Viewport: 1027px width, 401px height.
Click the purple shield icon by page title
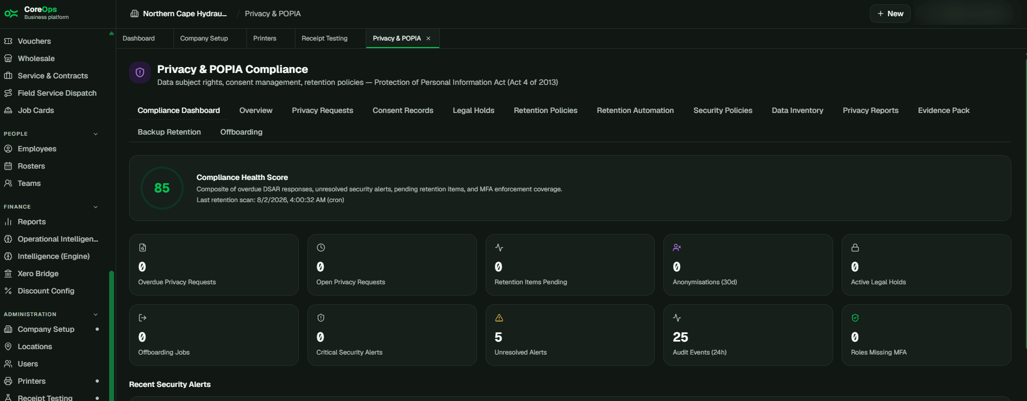140,72
